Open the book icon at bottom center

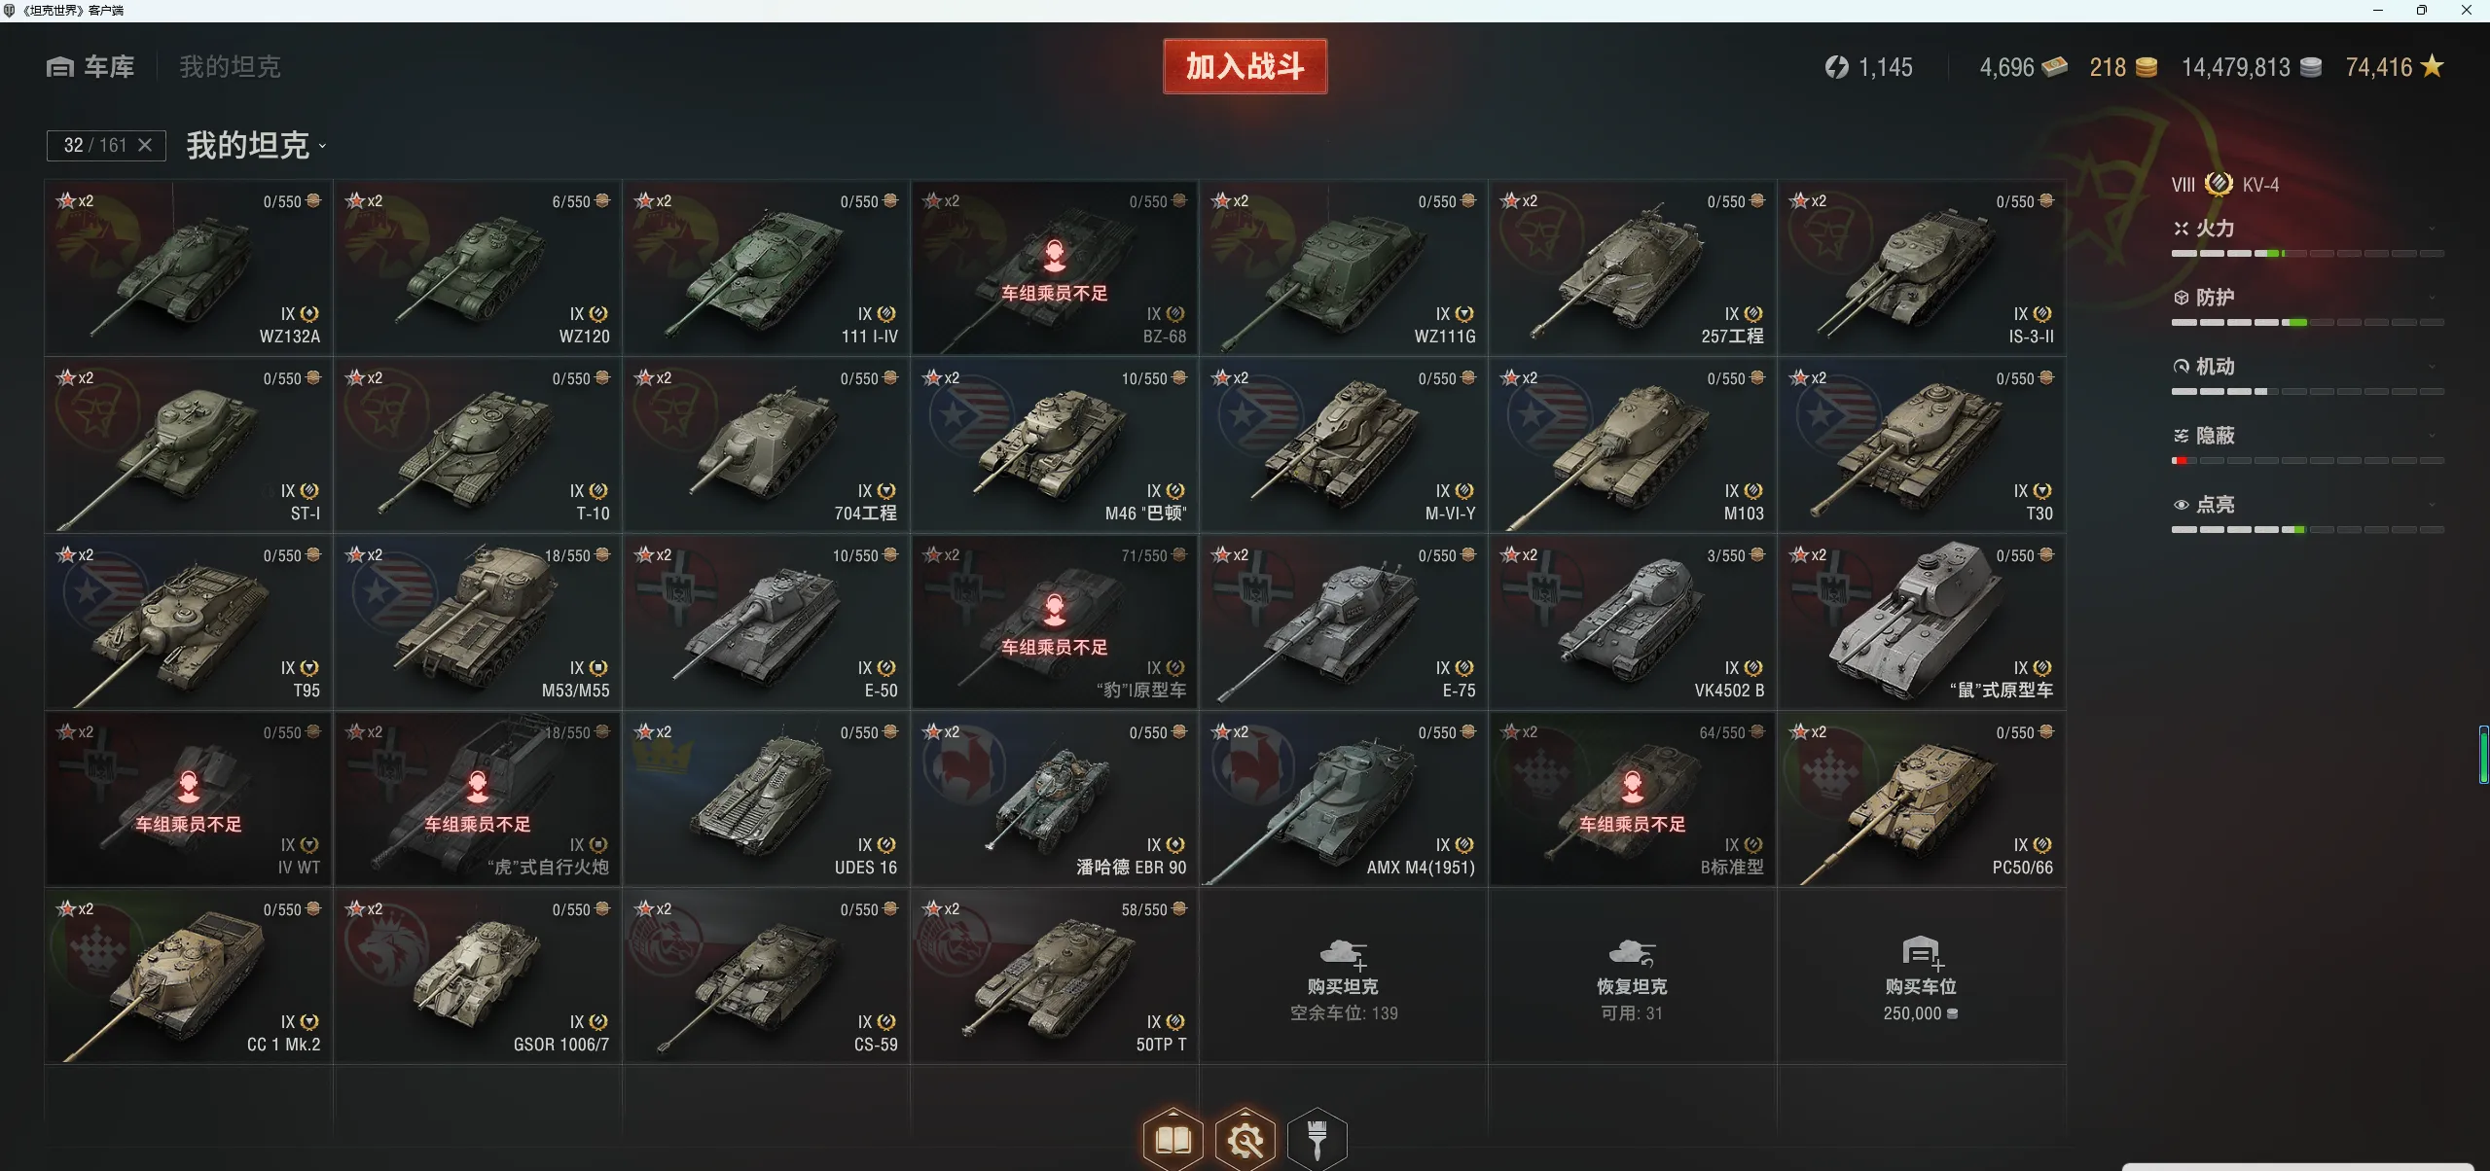(1173, 1139)
